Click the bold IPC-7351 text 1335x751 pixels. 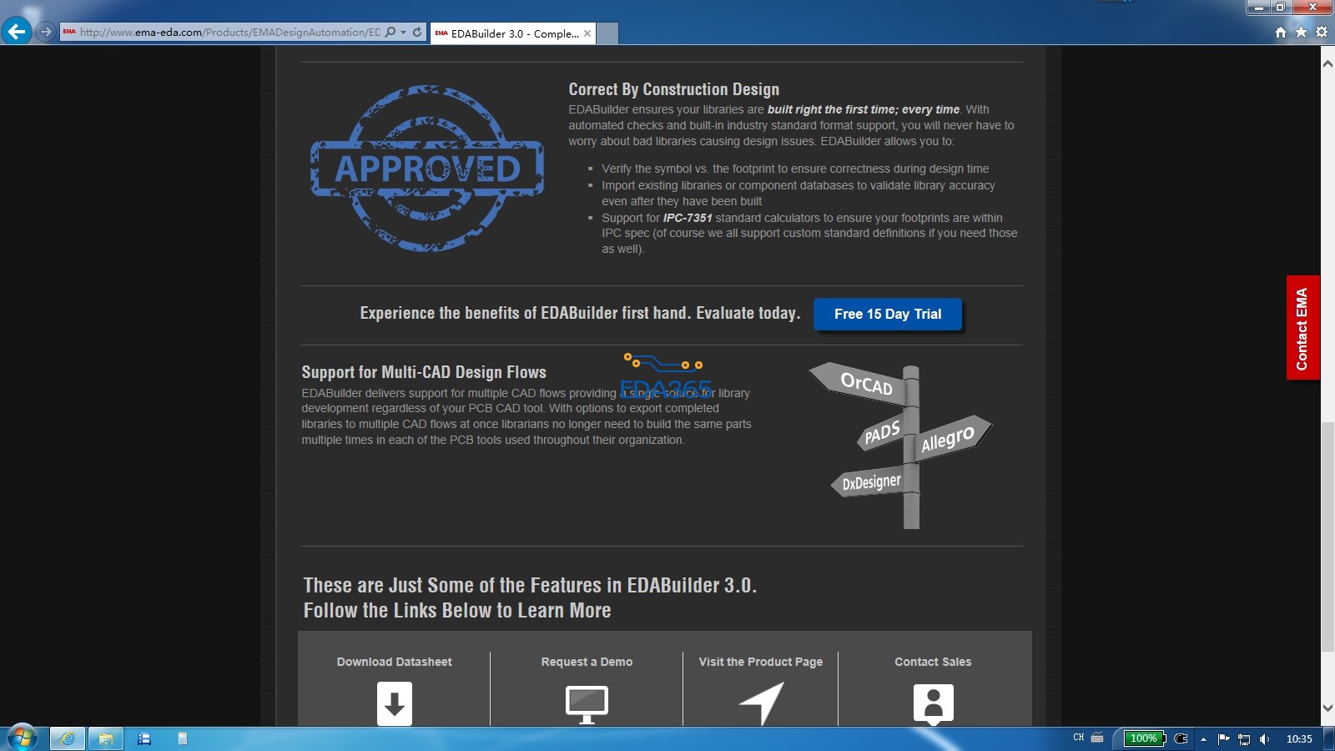[688, 218]
